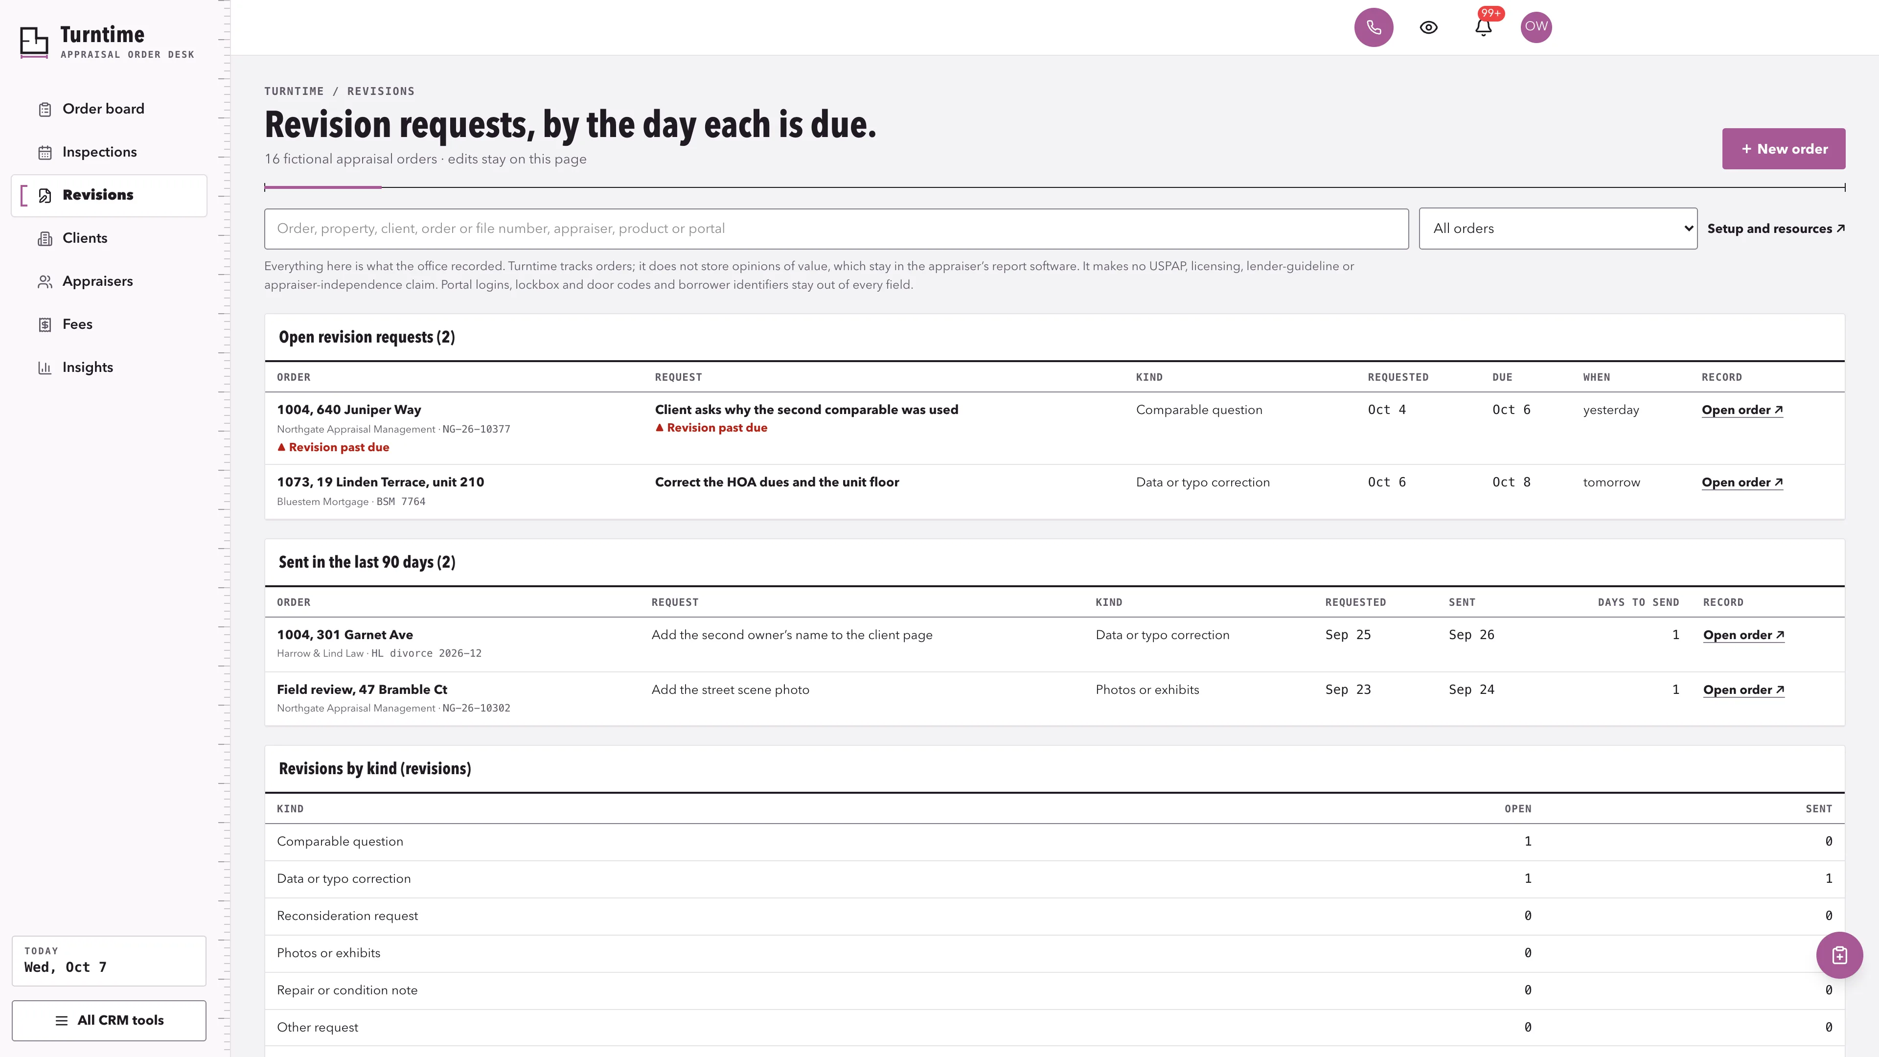Select '1004, 640 Juniper Way' order title
The width and height of the screenshot is (1879, 1057).
coord(349,410)
